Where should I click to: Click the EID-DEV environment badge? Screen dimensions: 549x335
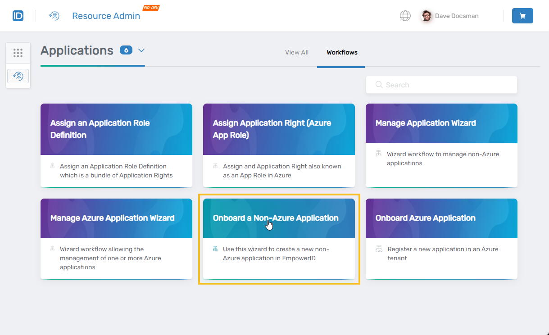point(151,7)
